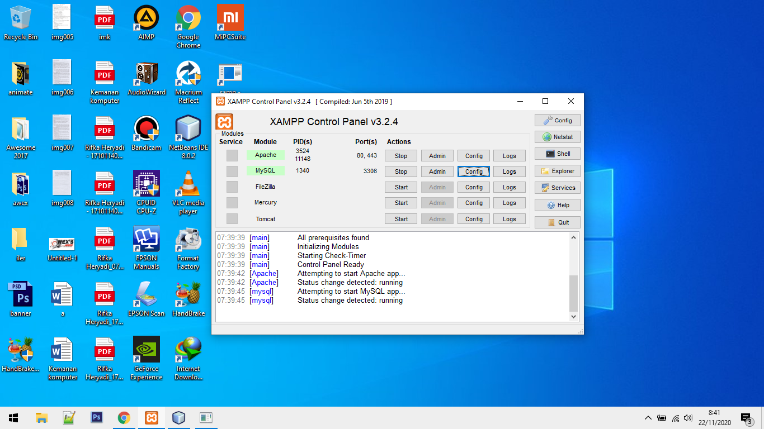This screenshot has height=429, width=764.
Task: Open the Windows Start menu
Action: pos(13,417)
